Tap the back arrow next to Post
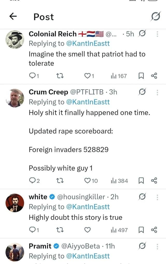The height and width of the screenshot is (264, 166). coord(13,16)
